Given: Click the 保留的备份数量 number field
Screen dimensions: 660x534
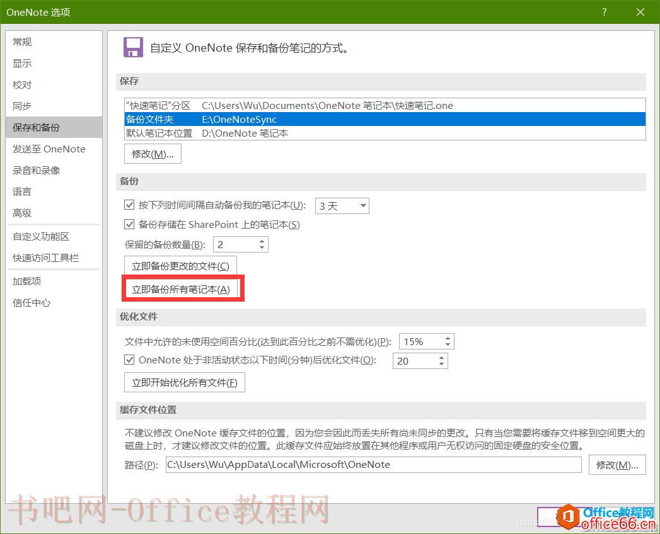Looking at the screenshot, I should tap(235, 245).
